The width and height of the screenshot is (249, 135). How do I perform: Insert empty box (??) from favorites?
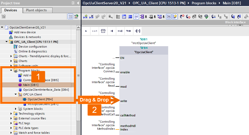(x=103, y=31)
